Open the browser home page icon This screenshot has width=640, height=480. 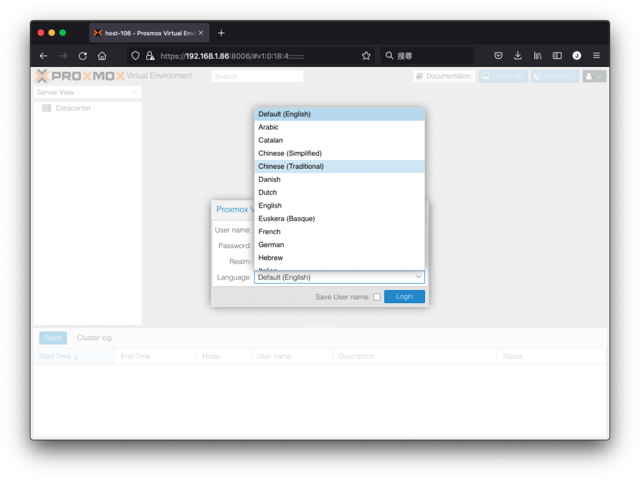pos(102,56)
